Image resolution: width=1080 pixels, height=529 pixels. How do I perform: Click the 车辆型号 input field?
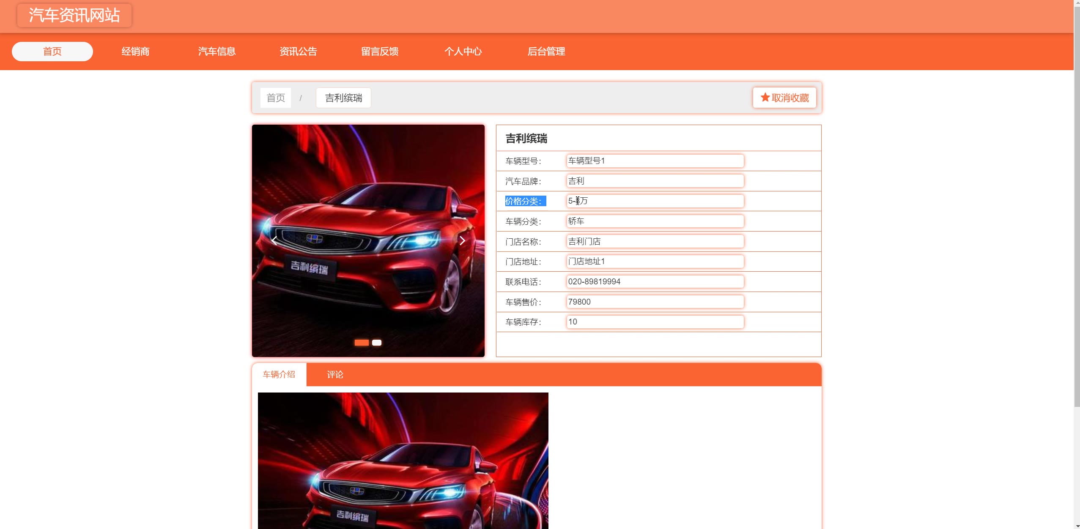point(655,161)
